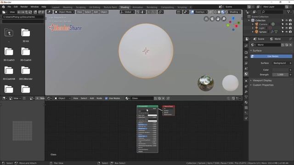294x165 pixels.
Task: Click the pin icon in properties header
Action: pos(290,39)
